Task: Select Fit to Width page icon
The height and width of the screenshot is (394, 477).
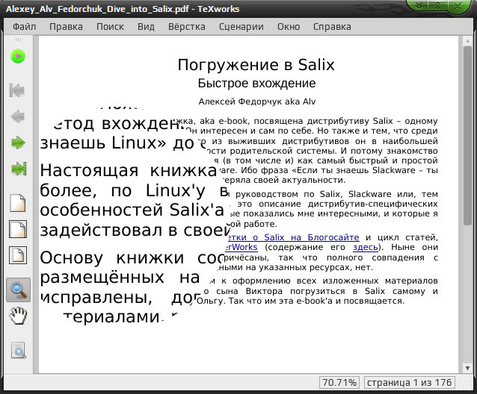Action: (x=18, y=229)
